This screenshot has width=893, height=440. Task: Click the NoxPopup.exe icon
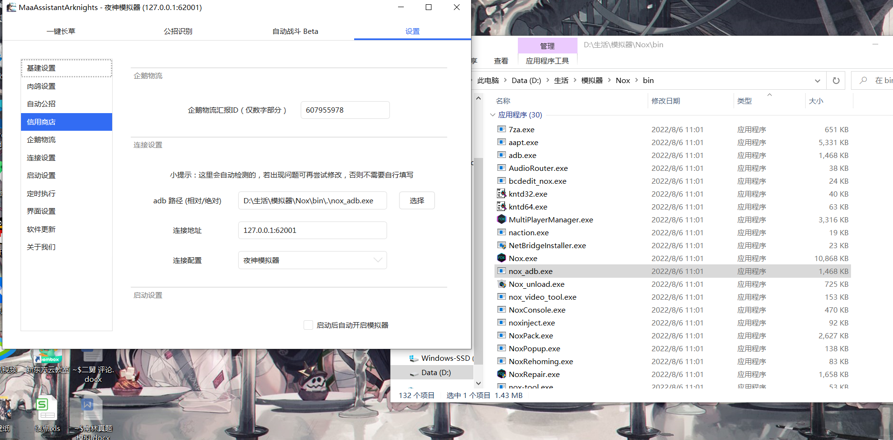[502, 348]
